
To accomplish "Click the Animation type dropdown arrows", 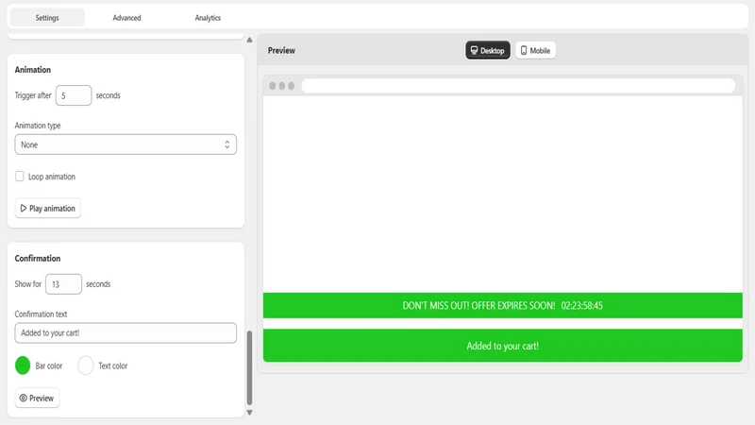I will point(226,144).
